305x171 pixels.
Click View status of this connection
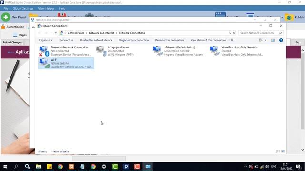(208, 40)
